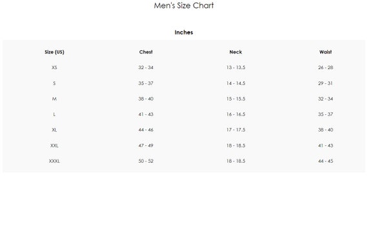The height and width of the screenshot is (244, 368).
Task: Click chest value 38 - 40
Action: coord(146,99)
